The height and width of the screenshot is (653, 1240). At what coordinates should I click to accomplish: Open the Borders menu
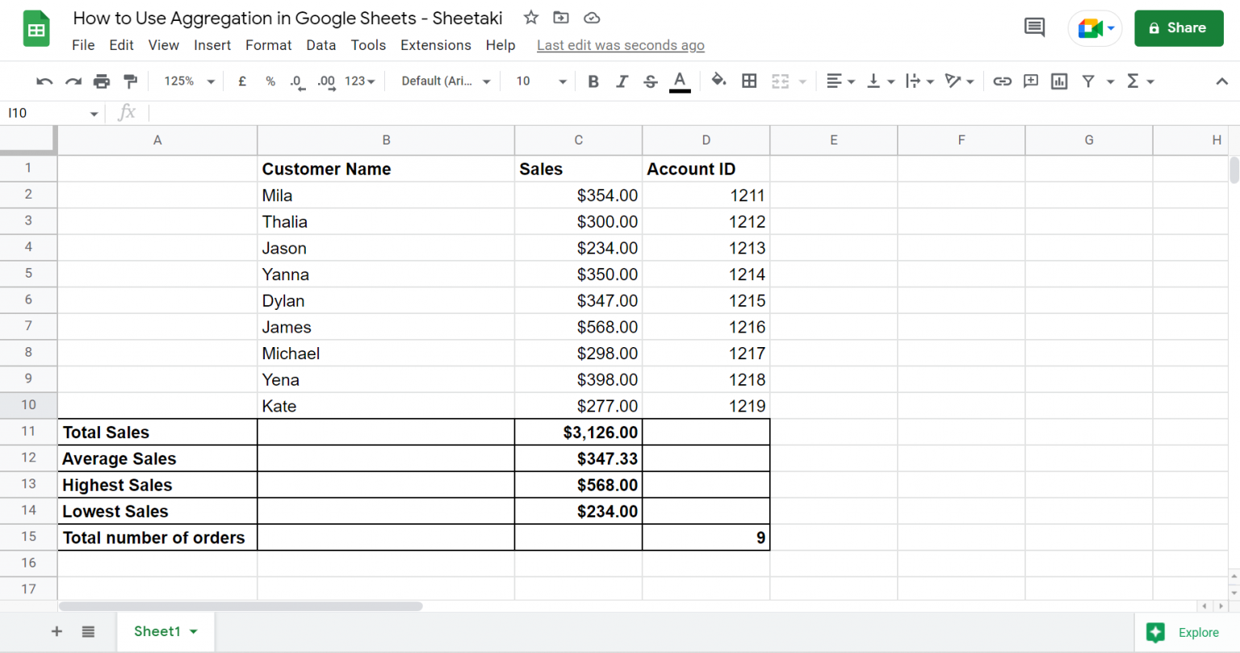(x=749, y=81)
